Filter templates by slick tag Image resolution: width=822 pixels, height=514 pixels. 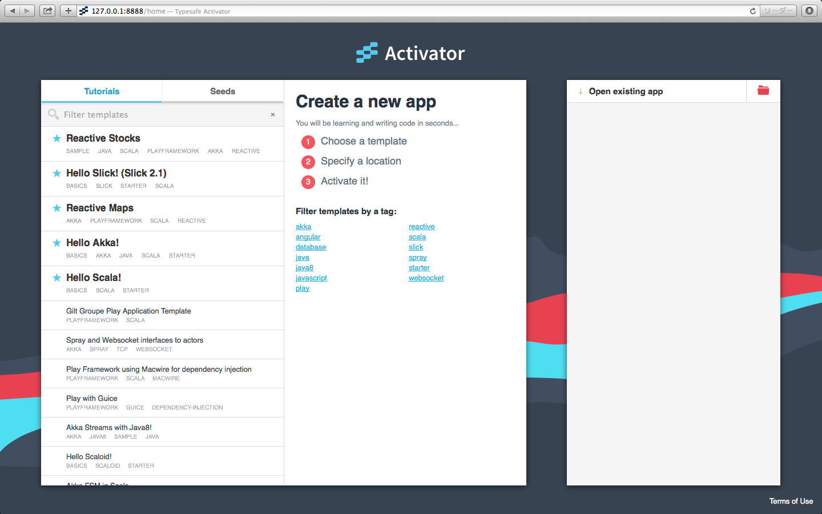click(416, 247)
